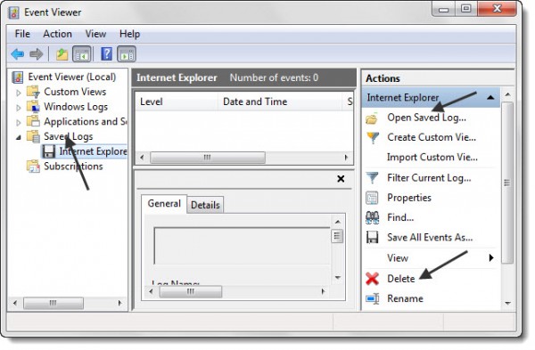Toggle the Show/Hide Console Tree toolbar icon
The image size is (535, 350).
(81, 53)
